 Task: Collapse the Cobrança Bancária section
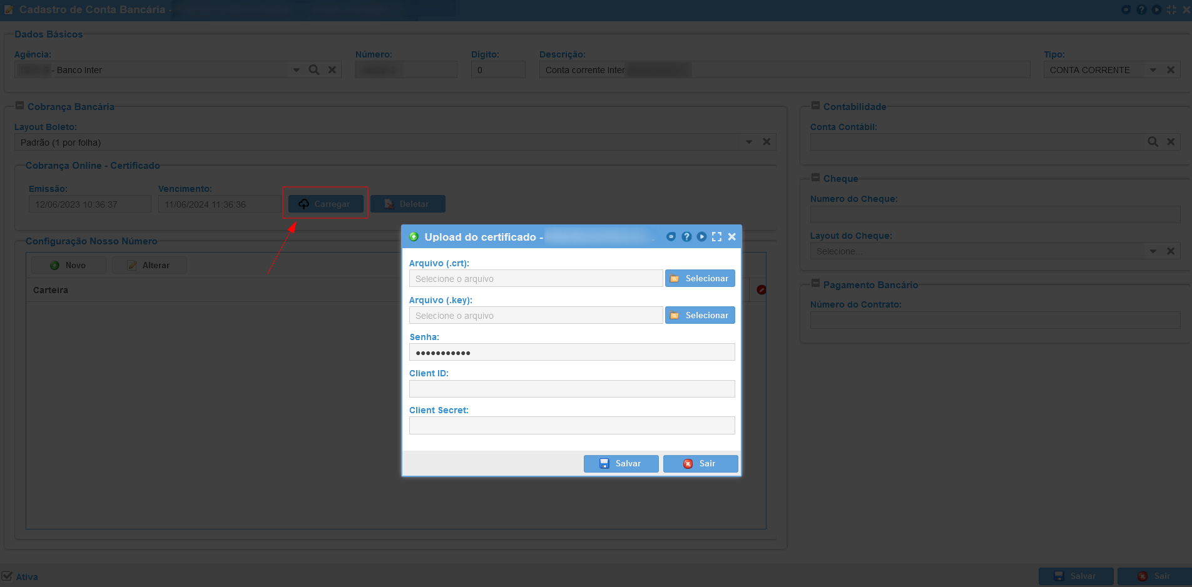(19, 106)
